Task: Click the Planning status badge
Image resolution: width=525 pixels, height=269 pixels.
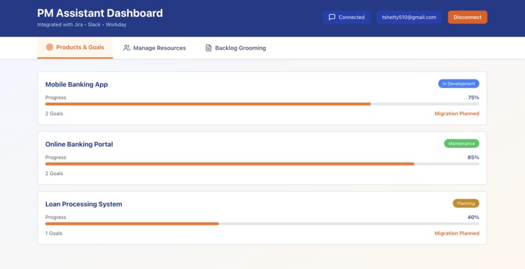Action: pyautogui.click(x=466, y=203)
